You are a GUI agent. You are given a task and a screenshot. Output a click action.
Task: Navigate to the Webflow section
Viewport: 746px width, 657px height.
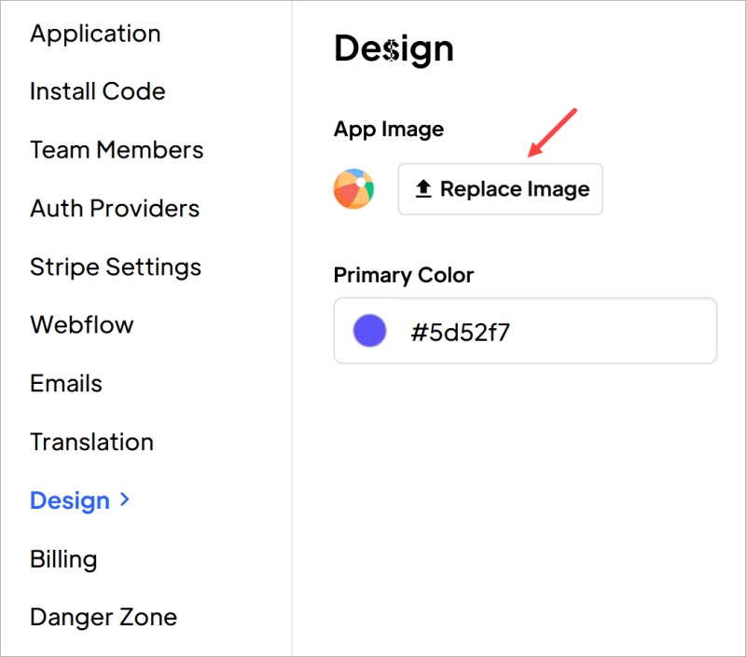(82, 325)
